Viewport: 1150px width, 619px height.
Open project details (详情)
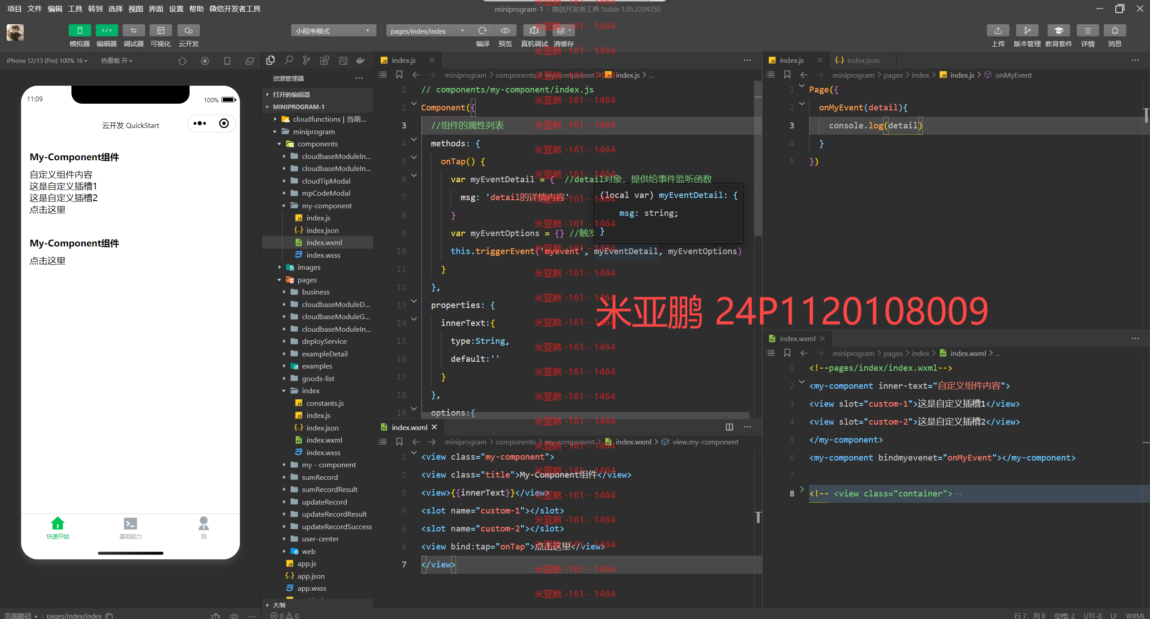(1088, 31)
